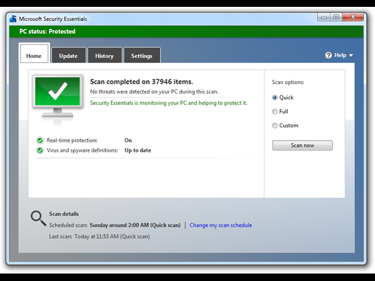
Task: Choose the Custom scan radio button
Action: [x=275, y=126]
